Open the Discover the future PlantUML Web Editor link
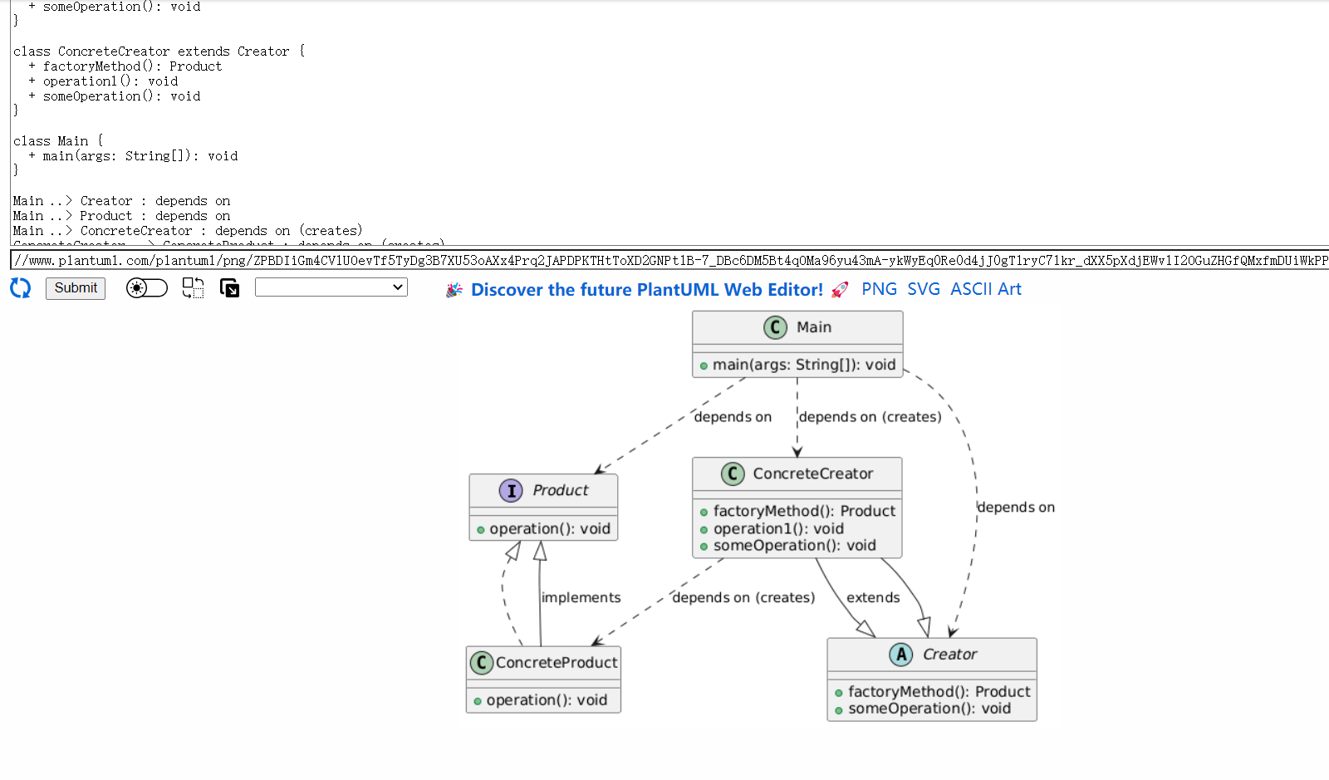The height and width of the screenshot is (780, 1329). coord(646,290)
